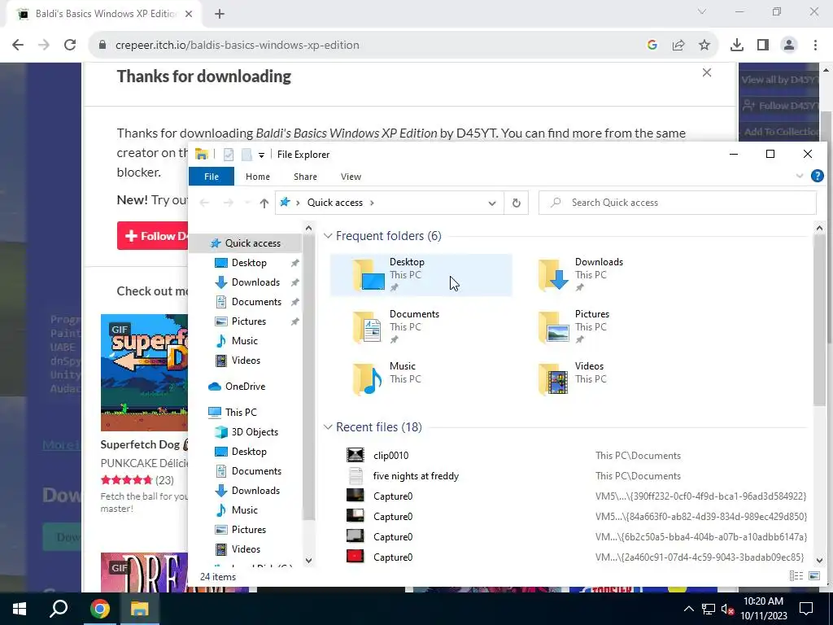Select the Documents frequent folder tile
This screenshot has height=625, width=833.
pos(421,327)
